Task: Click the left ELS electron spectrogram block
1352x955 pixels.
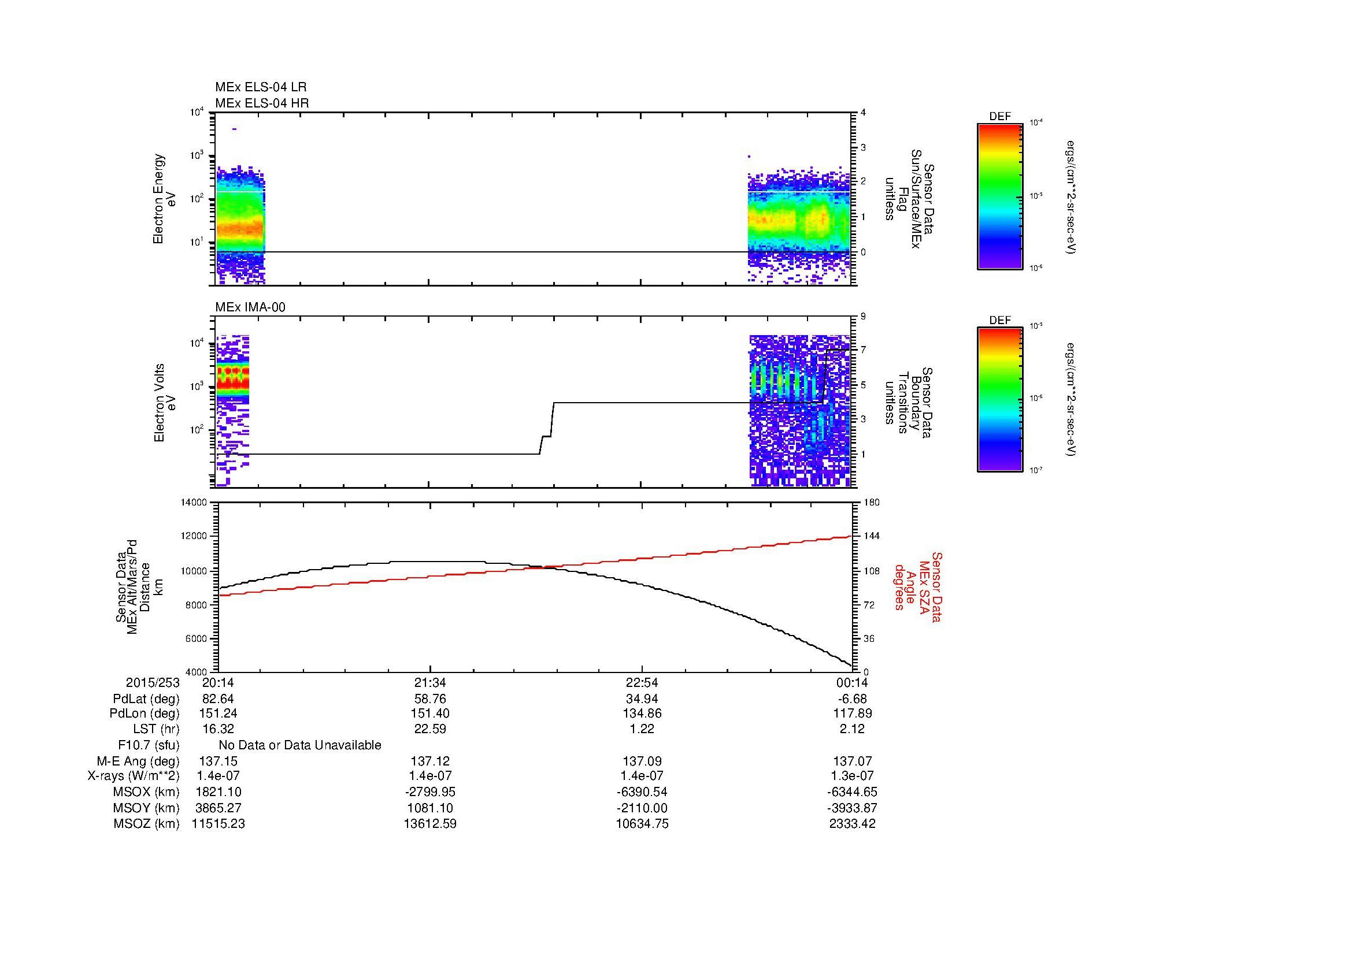Action: pos(240,225)
